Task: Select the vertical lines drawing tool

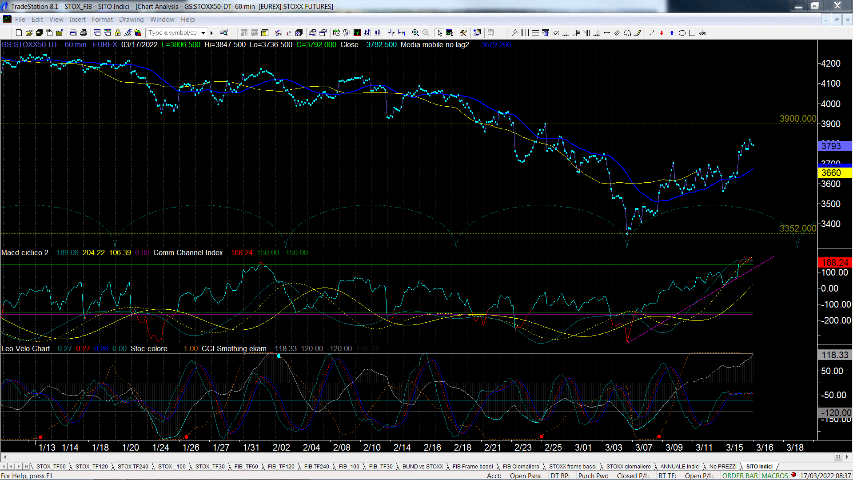Action: pos(525,33)
